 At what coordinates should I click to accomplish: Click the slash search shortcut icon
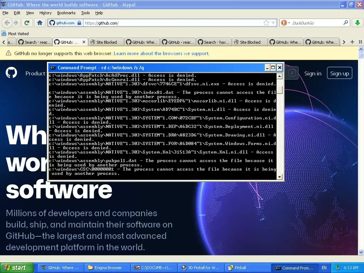pyautogui.click(x=291, y=73)
